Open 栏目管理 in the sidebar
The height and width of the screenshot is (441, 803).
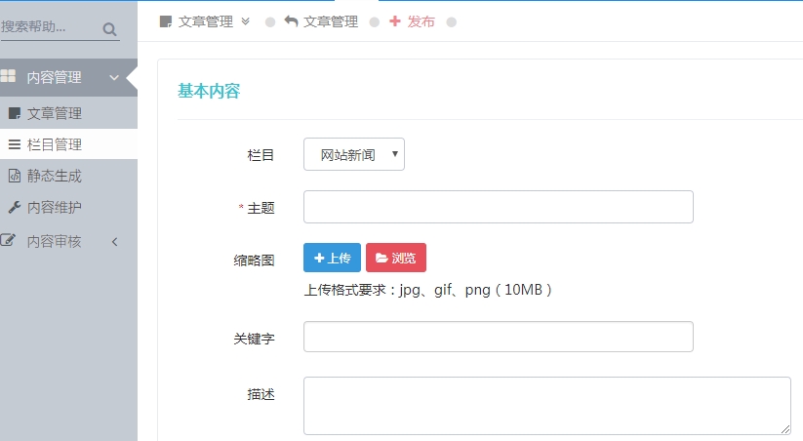(55, 144)
